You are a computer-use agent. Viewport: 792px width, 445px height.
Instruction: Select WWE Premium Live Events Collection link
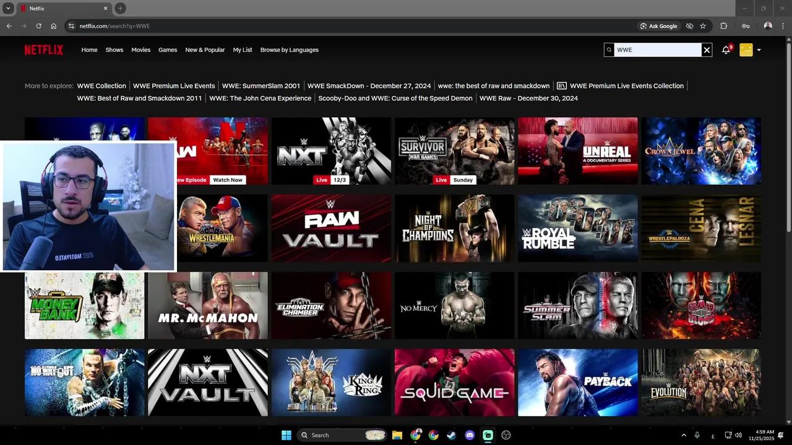pos(621,86)
